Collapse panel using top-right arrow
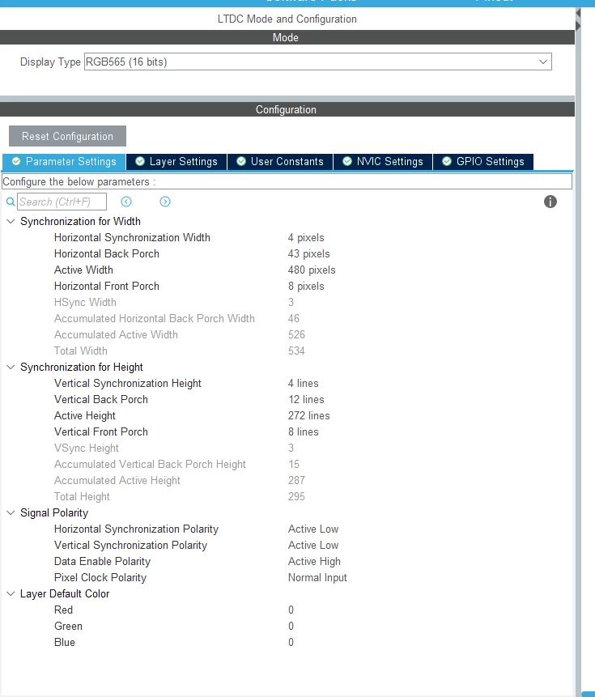This screenshot has height=697, width=595. click(x=578, y=13)
